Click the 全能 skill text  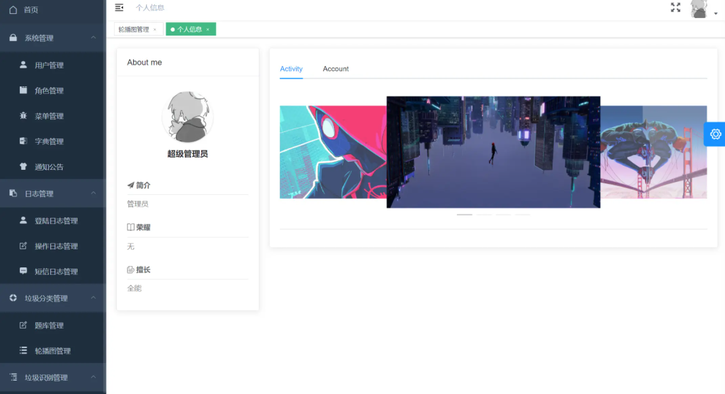click(134, 288)
